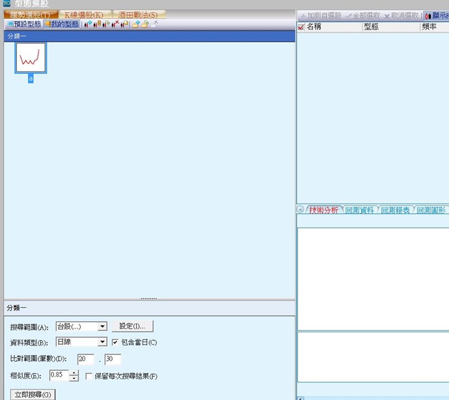The width and height of the screenshot is (449, 400).
Task: Click the 顯示K線 candlestick icon
Action: tap(428, 15)
